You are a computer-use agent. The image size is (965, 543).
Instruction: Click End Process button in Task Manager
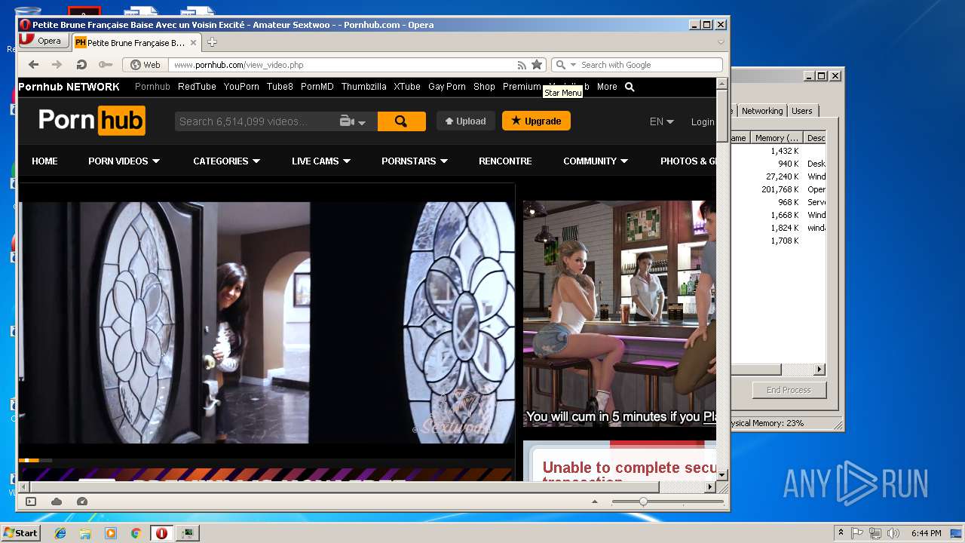pos(789,390)
